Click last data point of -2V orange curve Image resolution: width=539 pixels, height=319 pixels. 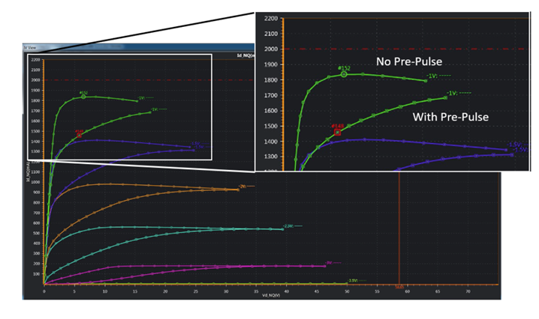click(x=238, y=189)
